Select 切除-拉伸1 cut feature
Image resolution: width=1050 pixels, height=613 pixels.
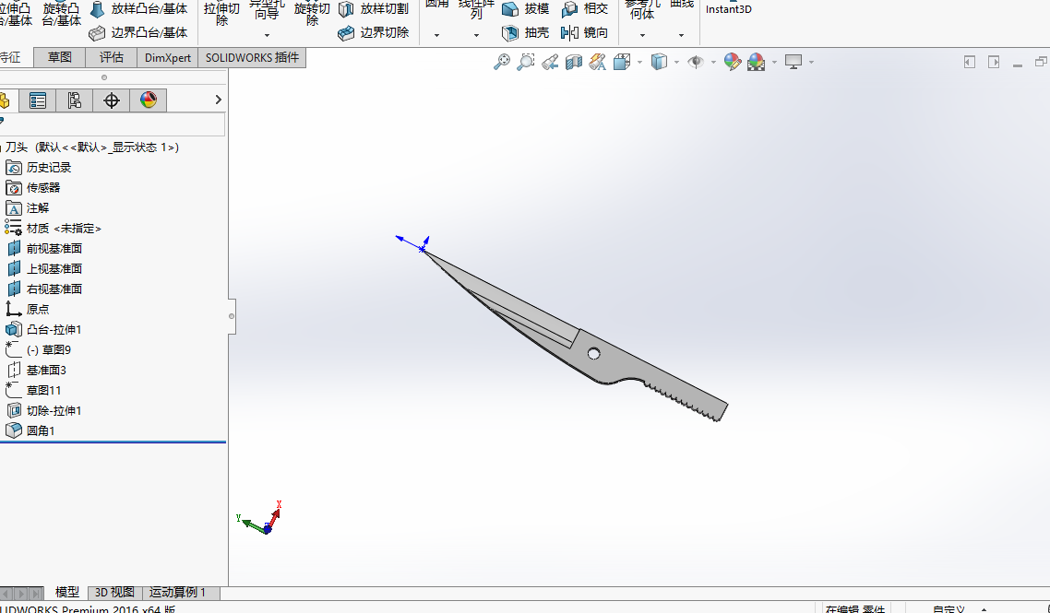(x=54, y=410)
